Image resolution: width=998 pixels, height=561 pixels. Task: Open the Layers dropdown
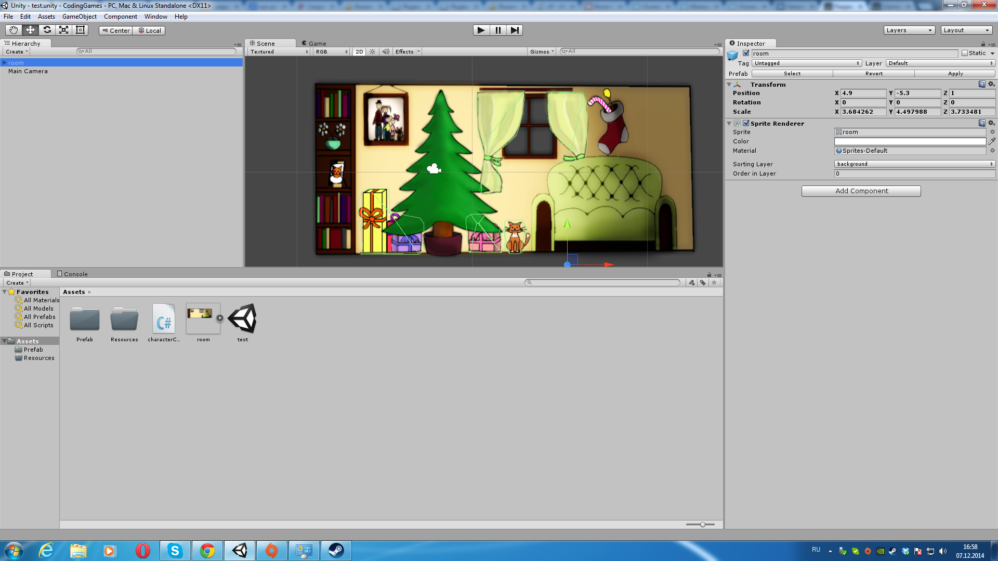pos(909,30)
